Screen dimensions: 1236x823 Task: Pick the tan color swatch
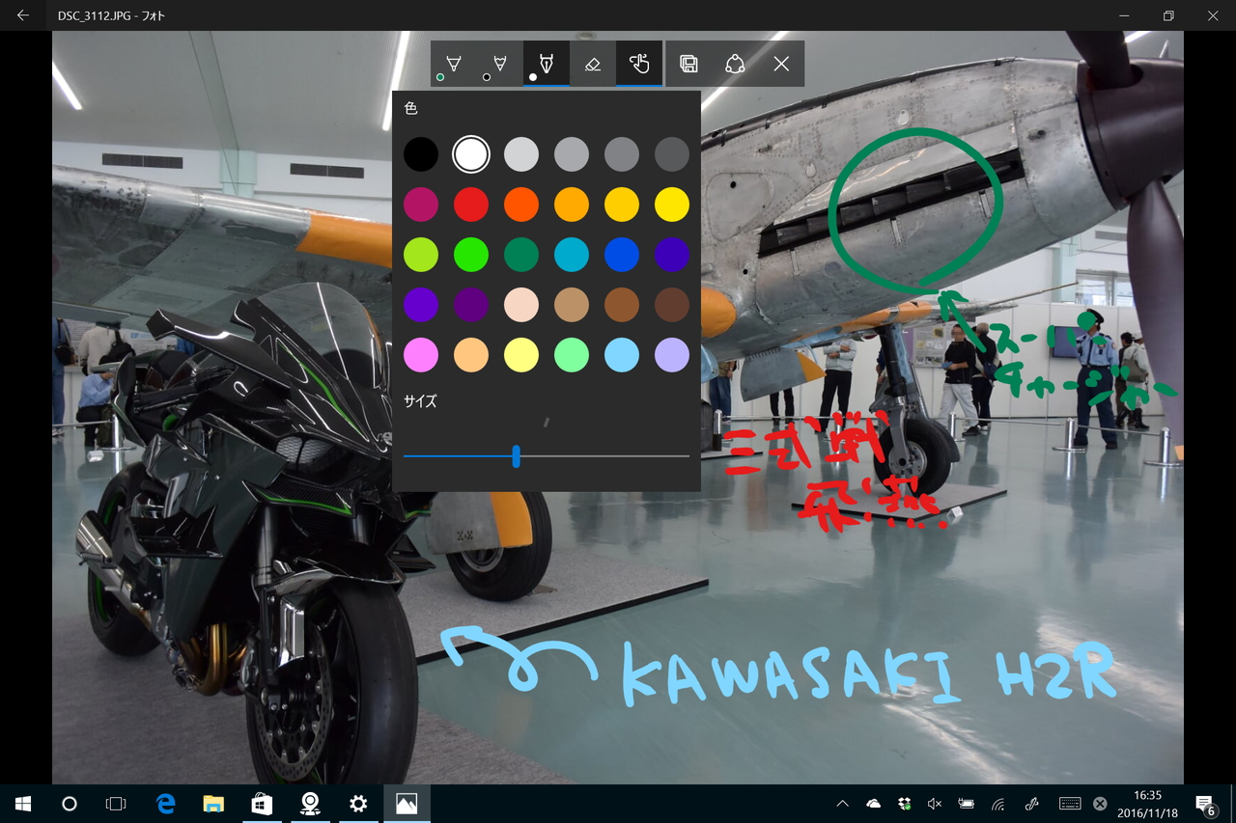[x=572, y=305]
